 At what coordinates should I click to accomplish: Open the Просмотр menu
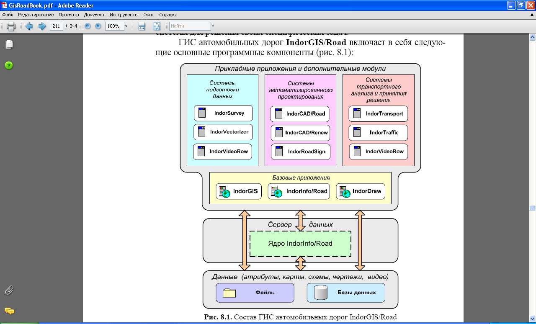tap(69, 15)
